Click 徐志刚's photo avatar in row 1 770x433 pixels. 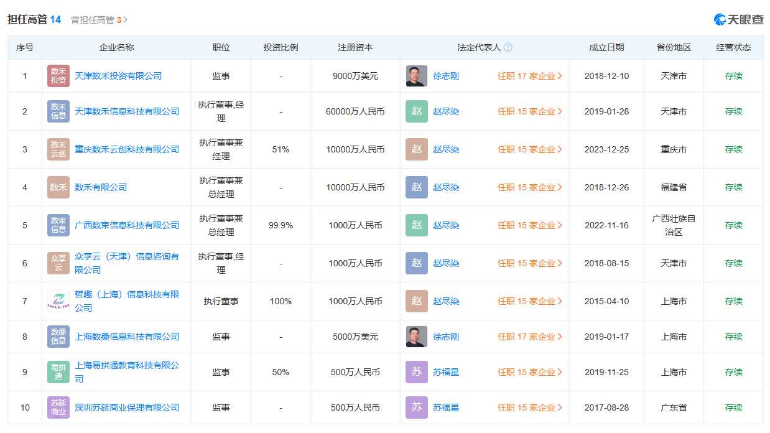pos(417,76)
